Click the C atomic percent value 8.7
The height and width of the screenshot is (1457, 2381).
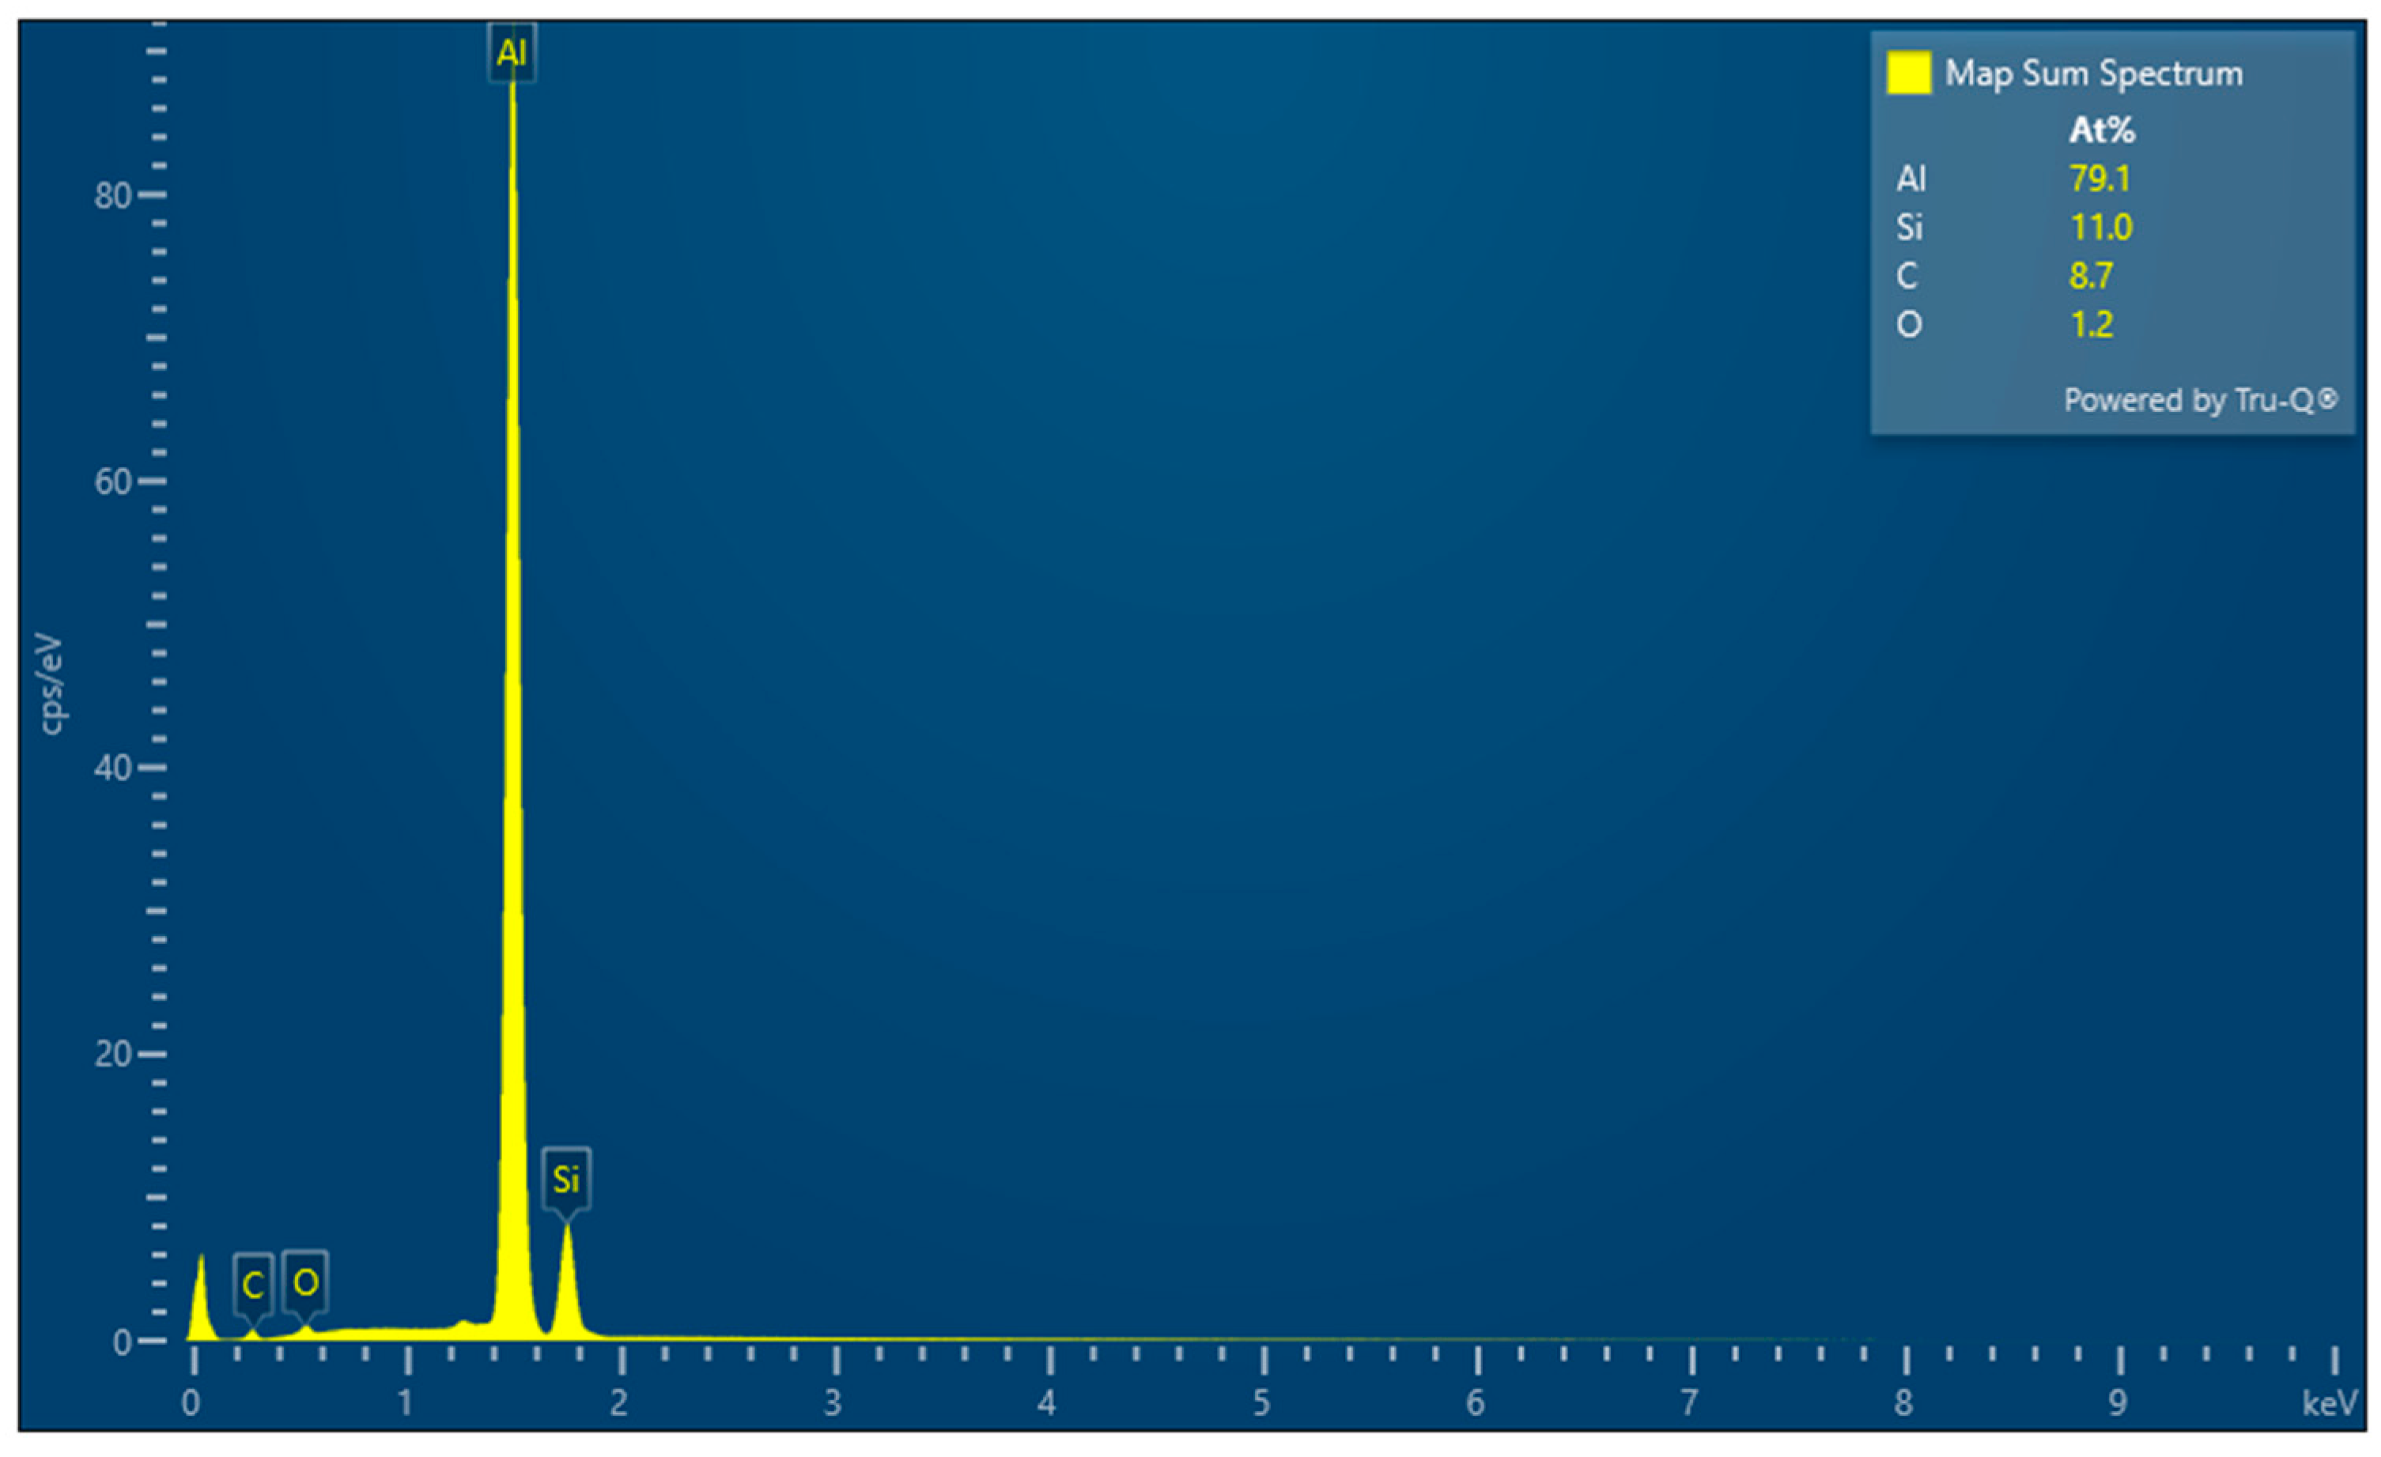point(2090,277)
